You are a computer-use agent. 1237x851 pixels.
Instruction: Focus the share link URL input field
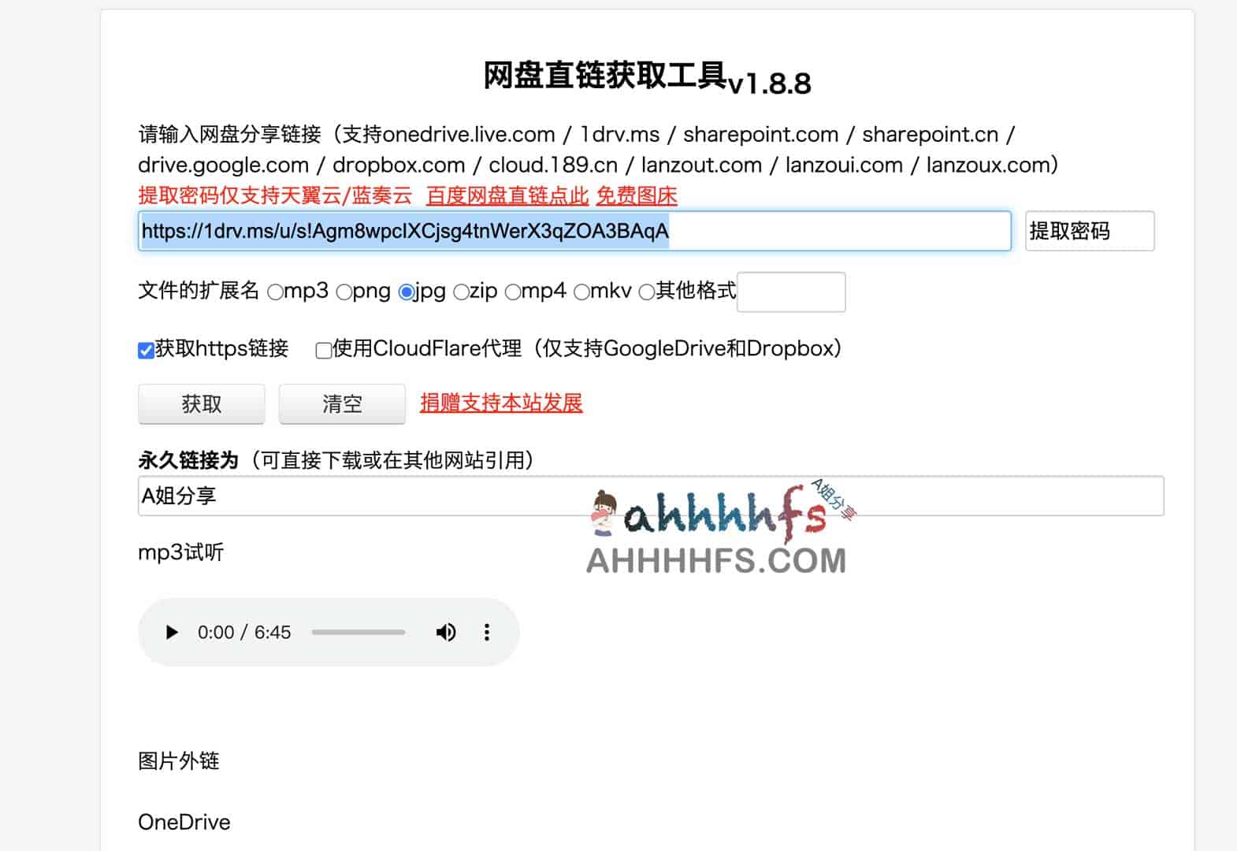(574, 231)
